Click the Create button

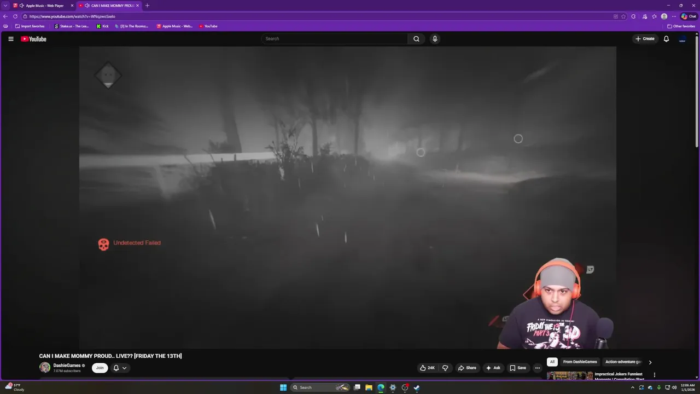point(645,39)
